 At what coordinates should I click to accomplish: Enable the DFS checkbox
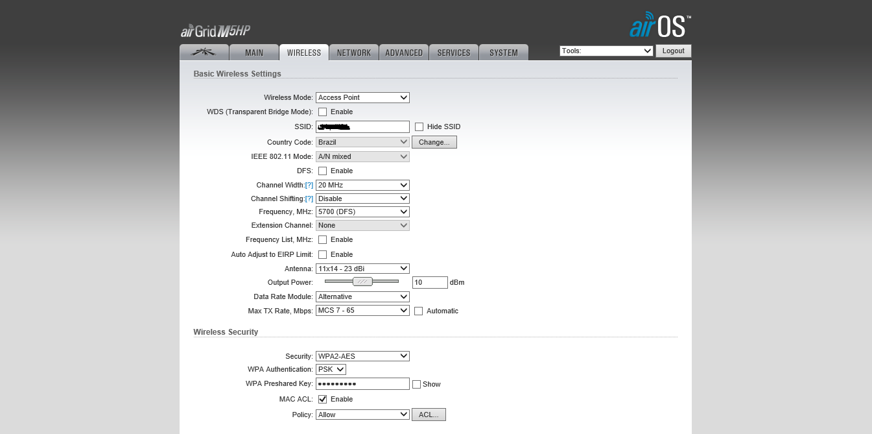click(322, 171)
